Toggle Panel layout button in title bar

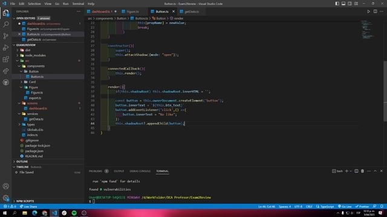(x=343, y=4)
